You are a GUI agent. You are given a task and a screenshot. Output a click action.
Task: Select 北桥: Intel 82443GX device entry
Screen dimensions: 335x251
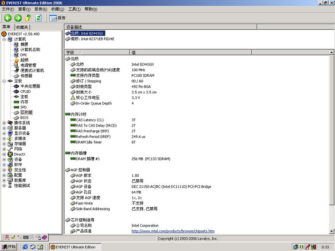coord(85,33)
